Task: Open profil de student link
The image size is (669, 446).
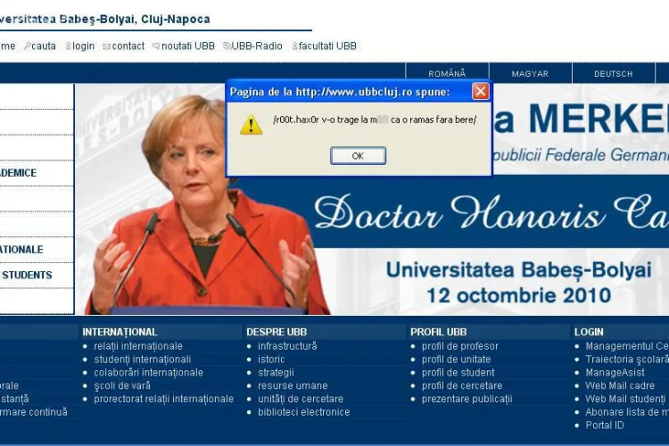Action: point(458,373)
